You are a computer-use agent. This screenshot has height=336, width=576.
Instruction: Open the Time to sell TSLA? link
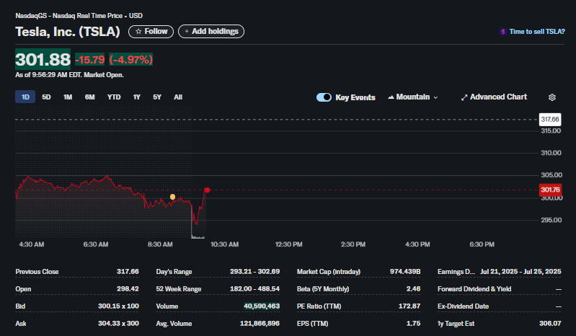point(536,32)
